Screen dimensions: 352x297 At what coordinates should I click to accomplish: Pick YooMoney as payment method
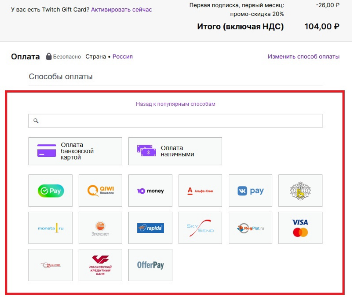coord(150,191)
